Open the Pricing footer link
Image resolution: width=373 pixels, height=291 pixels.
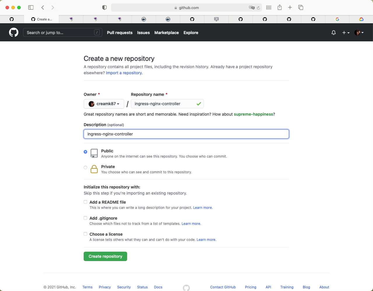point(251,287)
